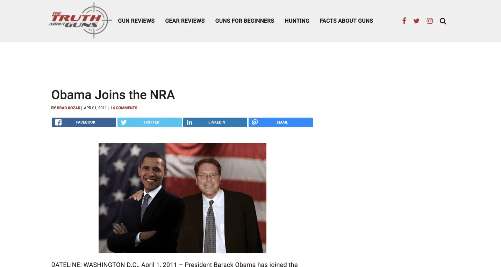
Task: Click the Facebook f icon on share bar
Action: click(58, 122)
